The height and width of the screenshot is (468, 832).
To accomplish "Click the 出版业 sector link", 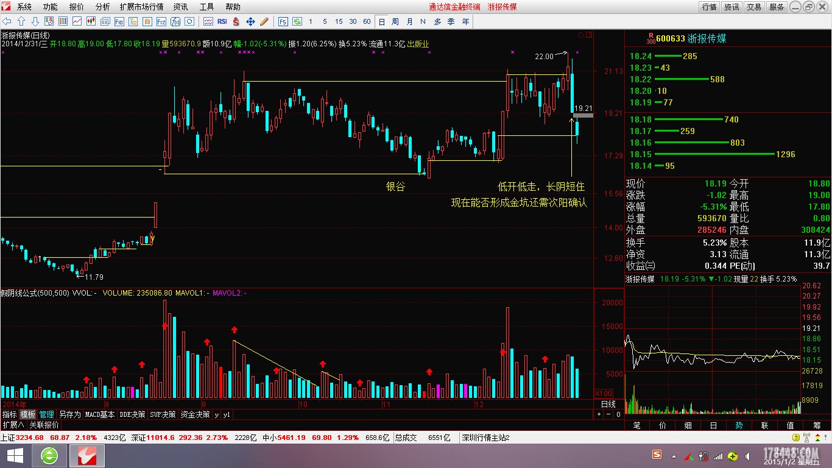I will (x=418, y=44).
